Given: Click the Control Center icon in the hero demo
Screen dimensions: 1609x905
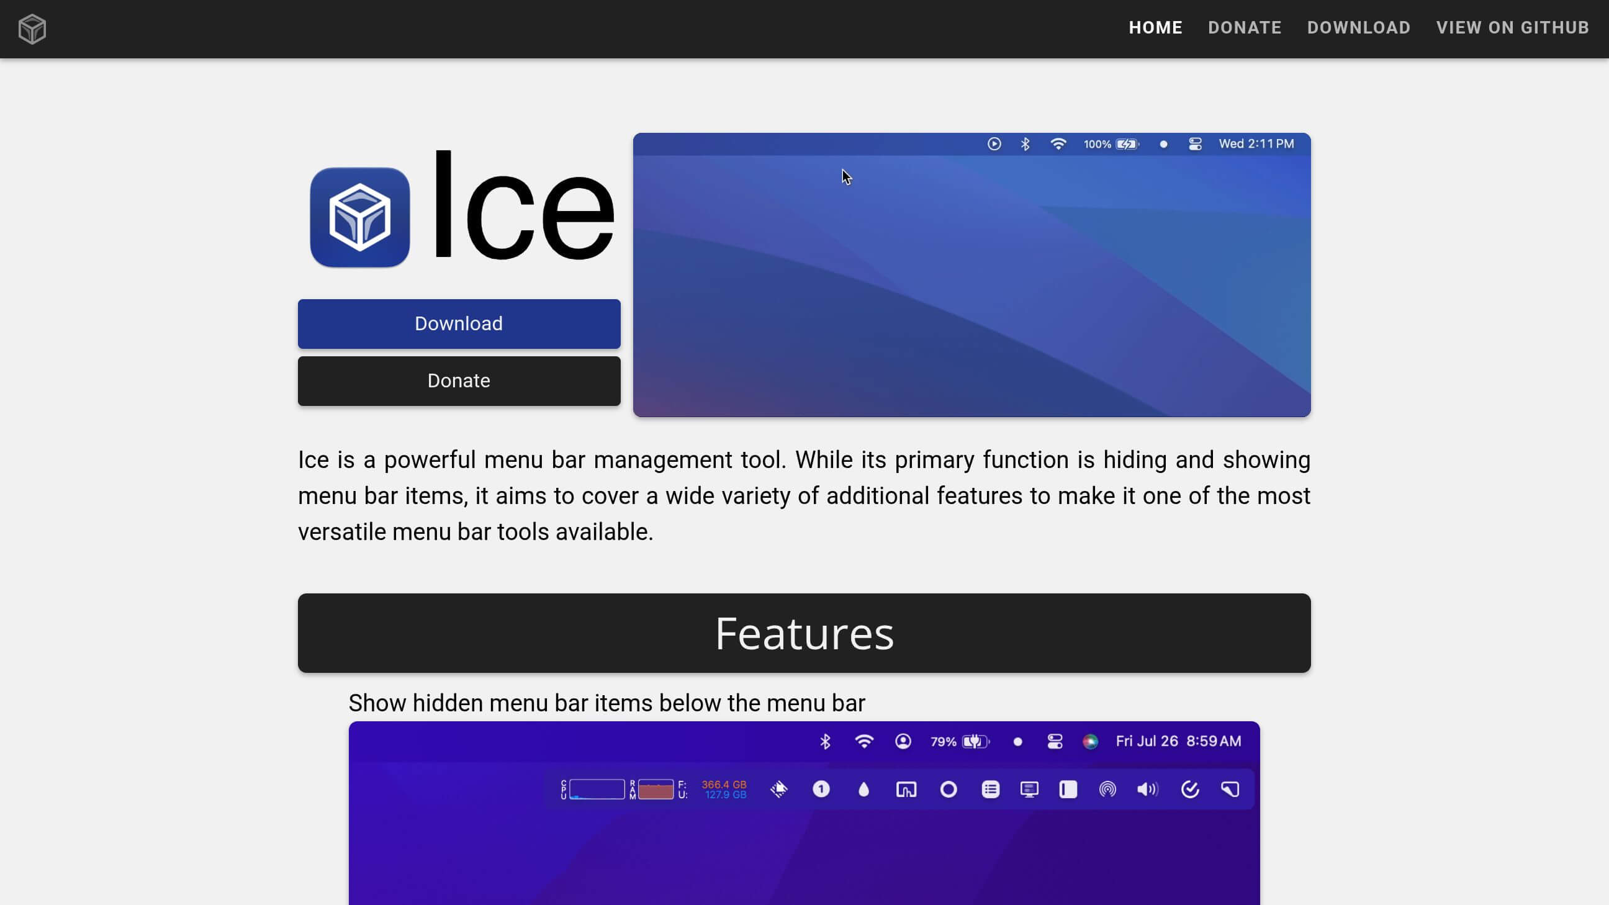Looking at the screenshot, I should [1195, 144].
